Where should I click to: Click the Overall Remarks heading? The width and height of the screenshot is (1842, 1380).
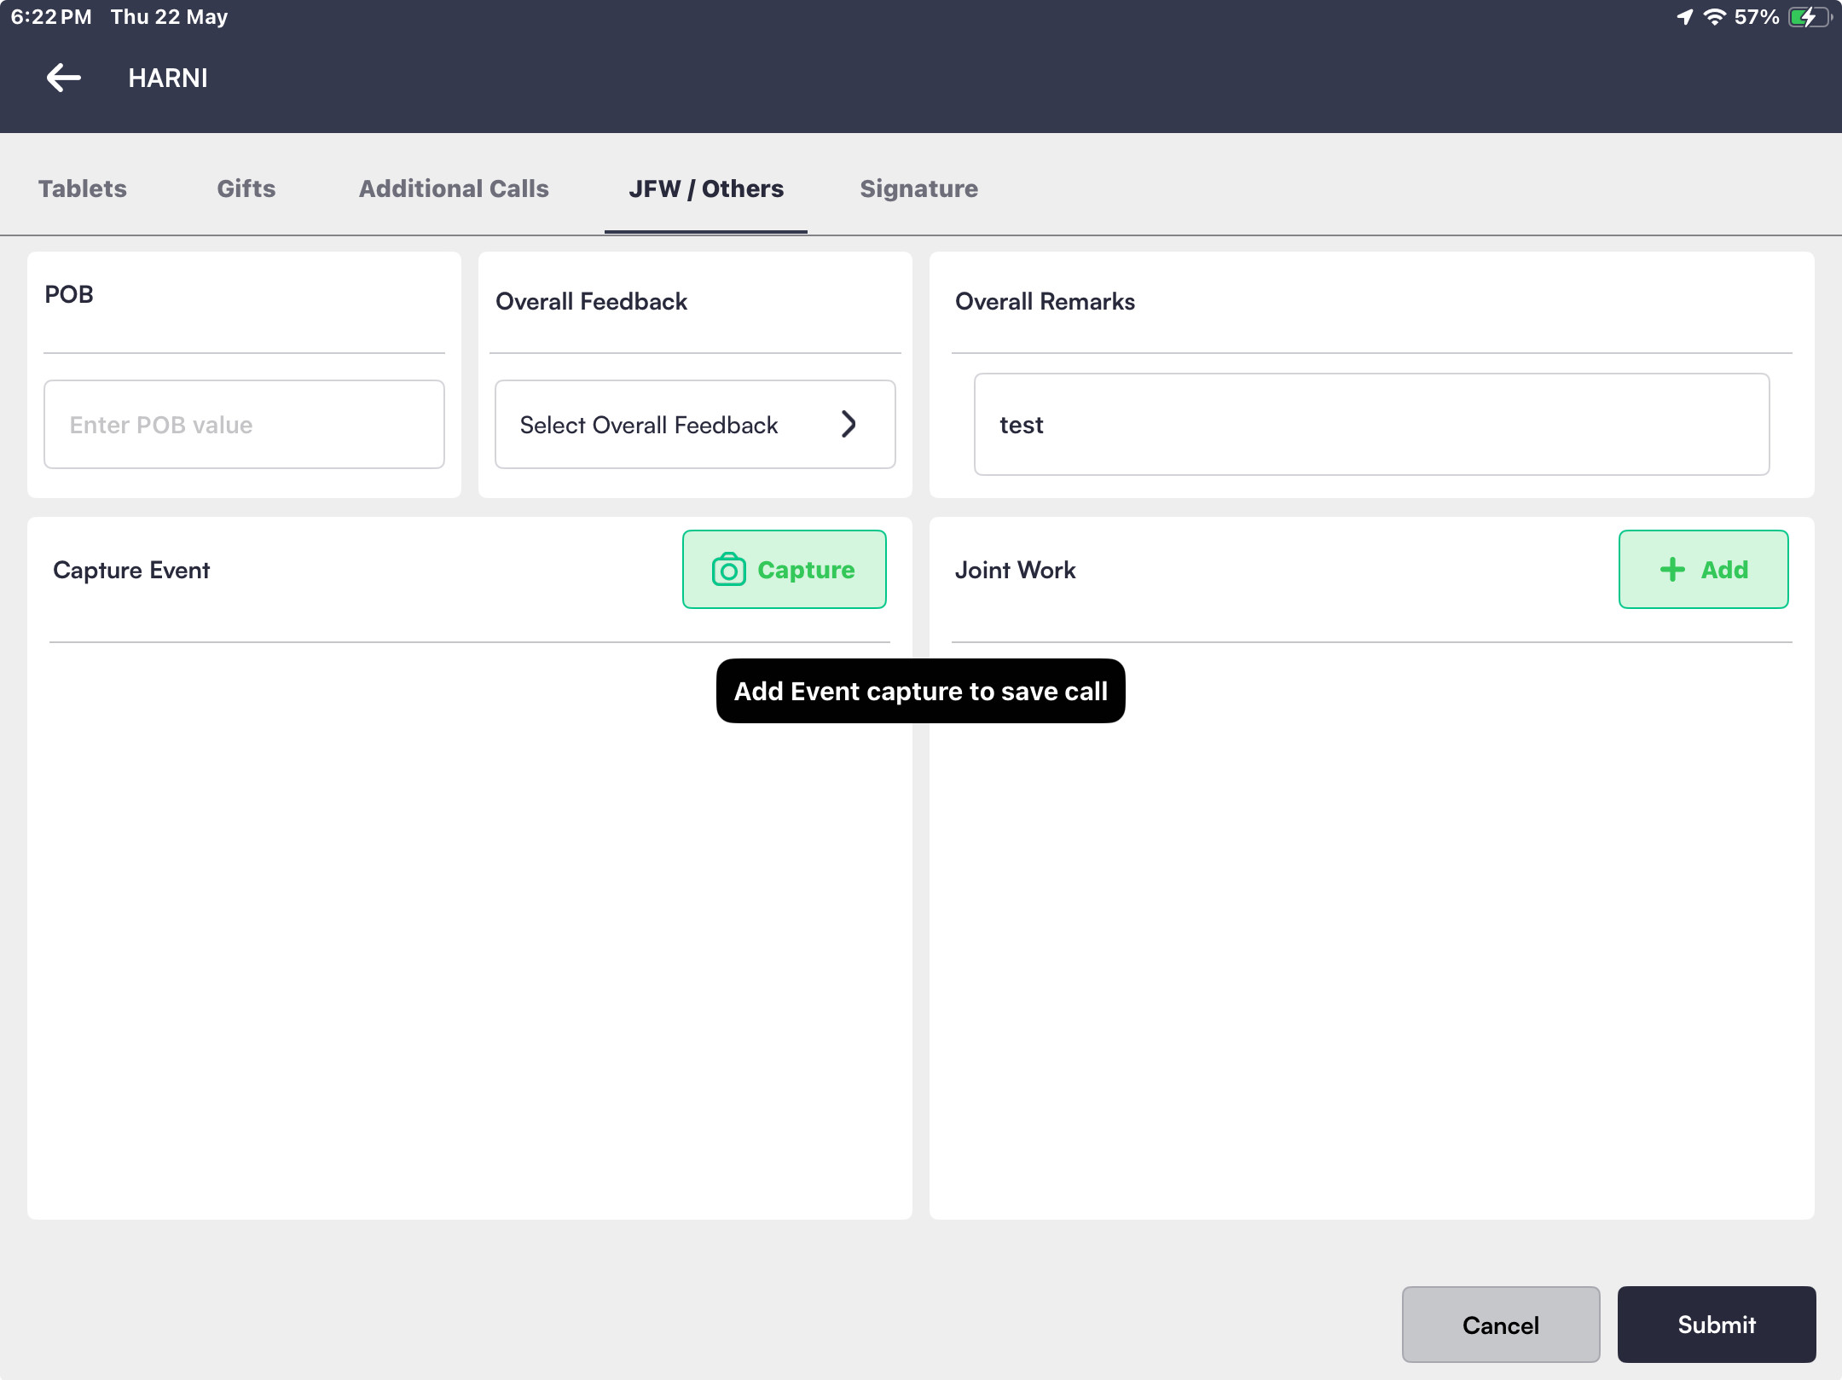click(x=1045, y=301)
